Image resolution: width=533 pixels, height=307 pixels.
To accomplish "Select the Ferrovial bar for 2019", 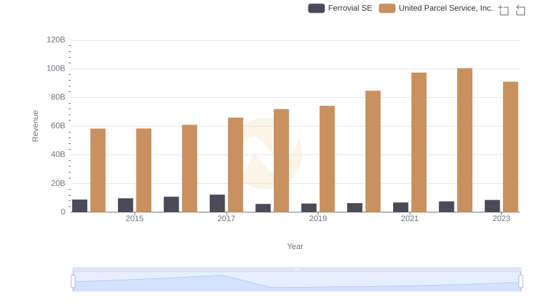I will pos(308,208).
